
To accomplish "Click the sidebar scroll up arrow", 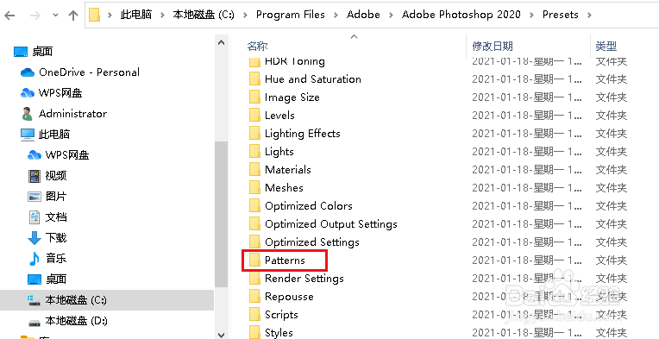I will point(222,42).
